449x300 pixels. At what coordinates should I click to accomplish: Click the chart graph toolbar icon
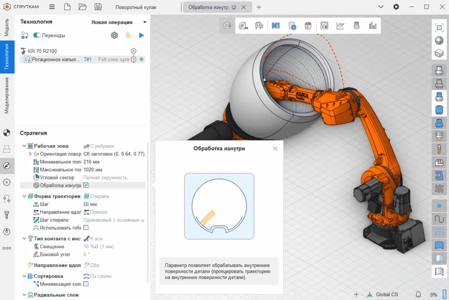pyautogui.click(x=340, y=26)
